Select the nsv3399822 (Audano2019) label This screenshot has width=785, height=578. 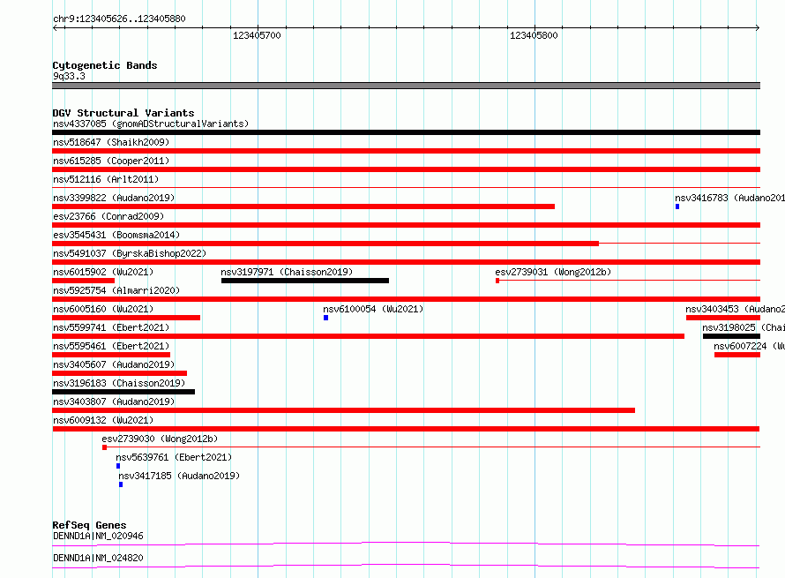pyautogui.click(x=114, y=198)
